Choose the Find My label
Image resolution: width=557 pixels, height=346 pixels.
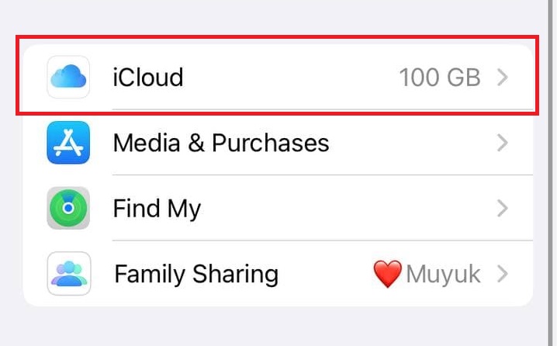(157, 208)
